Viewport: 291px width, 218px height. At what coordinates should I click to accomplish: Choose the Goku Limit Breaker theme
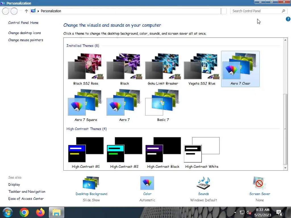point(163,69)
